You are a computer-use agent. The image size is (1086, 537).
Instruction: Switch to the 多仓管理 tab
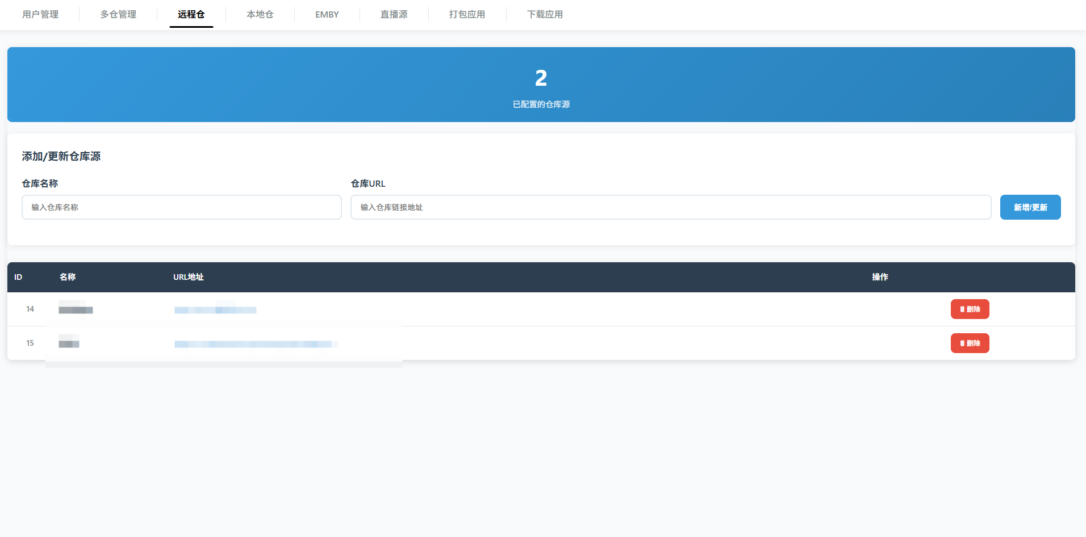pyautogui.click(x=118, y=14)
